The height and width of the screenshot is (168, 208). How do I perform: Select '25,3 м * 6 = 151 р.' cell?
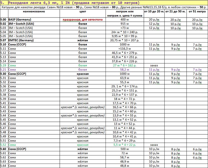coord(125,91)
